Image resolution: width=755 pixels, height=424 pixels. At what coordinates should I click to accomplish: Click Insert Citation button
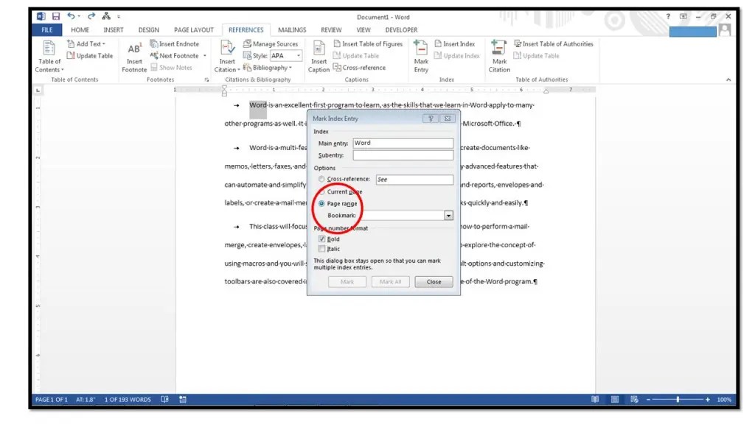[x=227, y=57]
